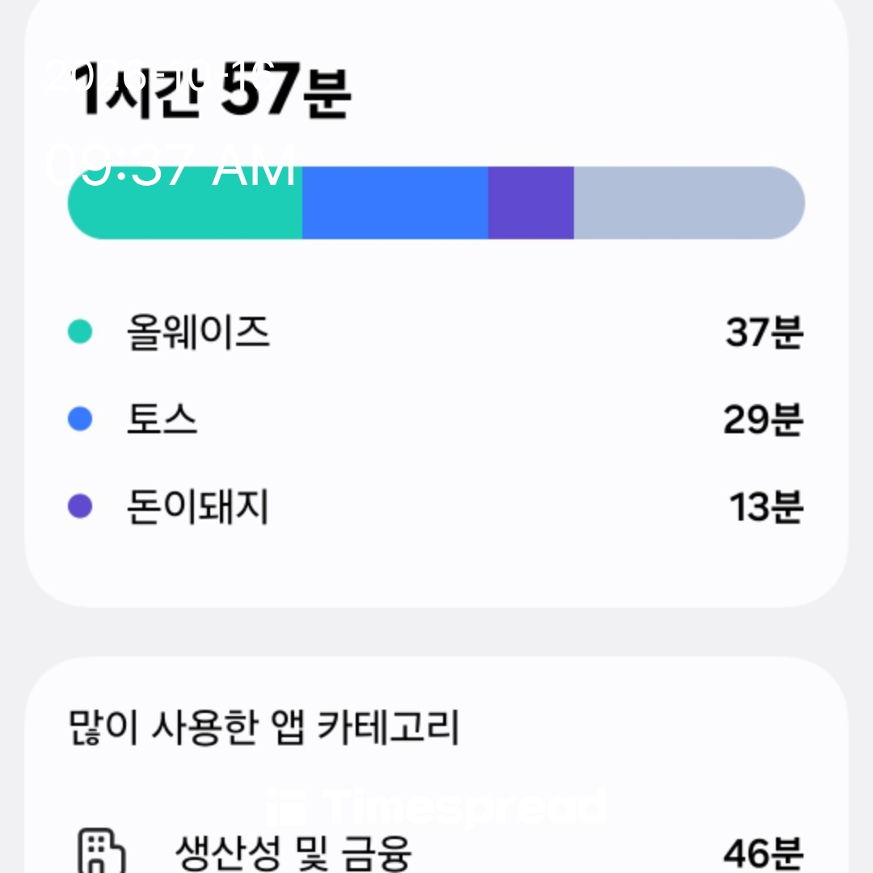Click the building icon beside 생산성 및 금융
The image size is (873, 873).
click(x=101, y=850)
